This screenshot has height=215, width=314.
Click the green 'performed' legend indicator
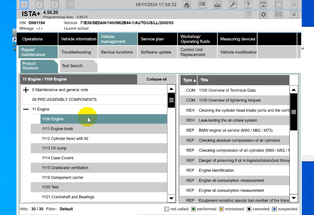click(x=193, y=209)
